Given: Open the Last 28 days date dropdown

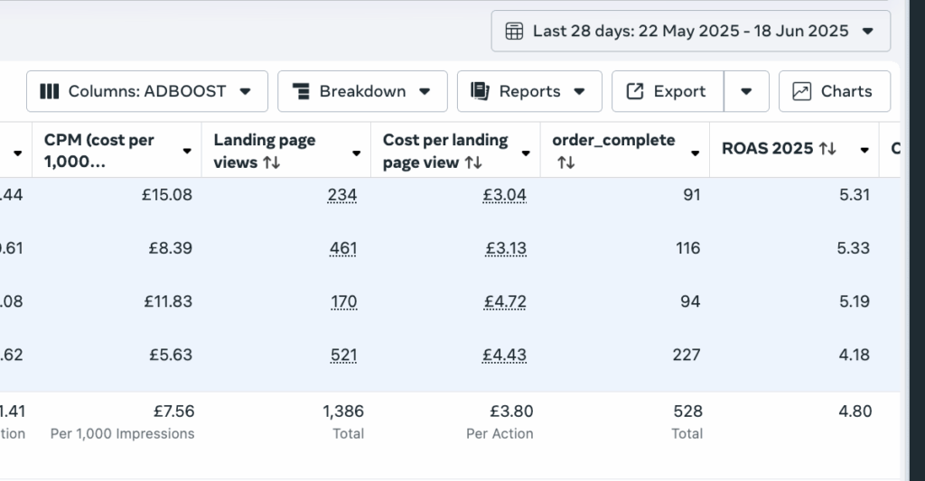Looking at the screenshot, I should 690,32.
